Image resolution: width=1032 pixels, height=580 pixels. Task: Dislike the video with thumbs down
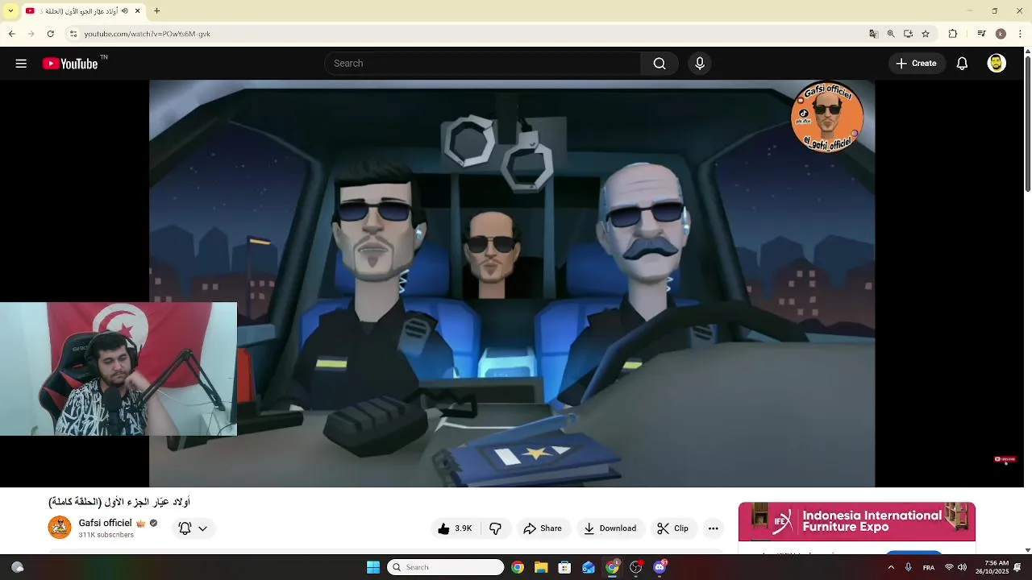click(496, 528)
